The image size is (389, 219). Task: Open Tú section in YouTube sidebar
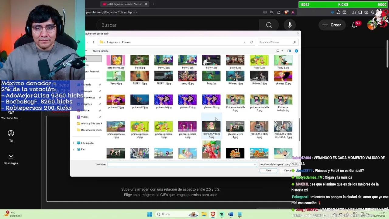[x=11, y=136]
